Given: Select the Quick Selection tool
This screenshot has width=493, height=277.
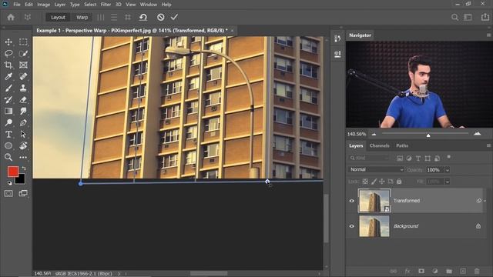Looking at the screenshot, I should 23,53.
